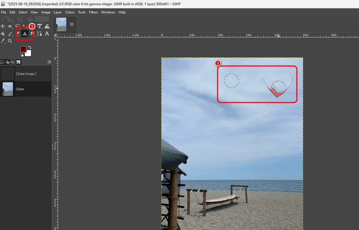Select the Zoom magnifier tool
The width and height of the screenshot is (359, 230).
pos(10,41)
